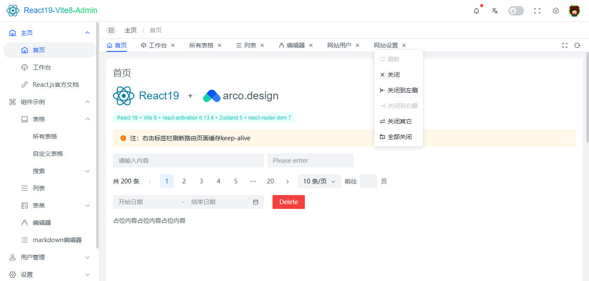This screenshot has height=281, width=589.
Task: Open 首页 in the sidebar
Action: point(50,50)
